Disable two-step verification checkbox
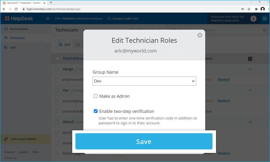270x162 pixels. [x=96, y=111]
